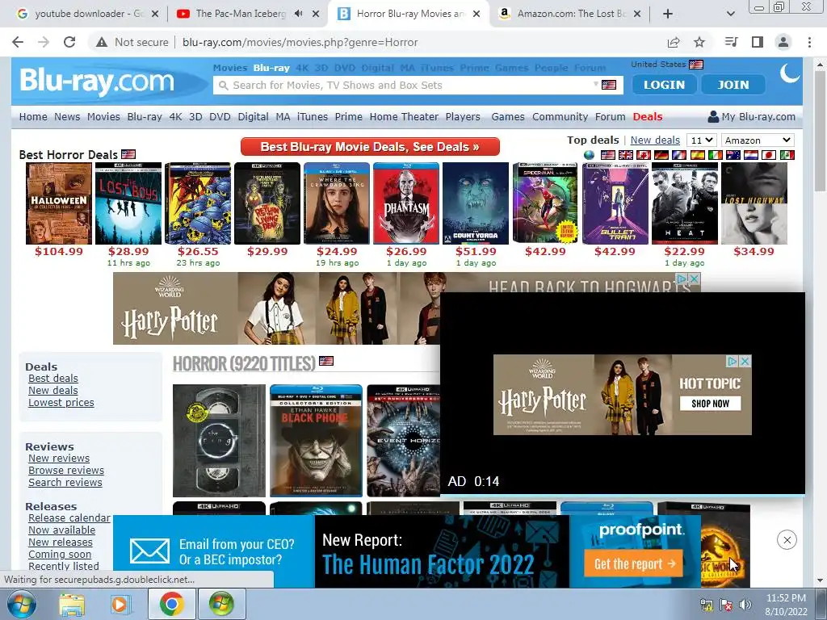
Task: Reload the page in Chrome
Action: pos(69,42)
